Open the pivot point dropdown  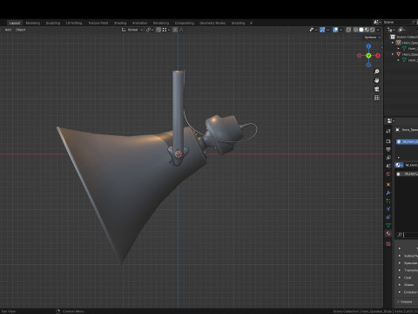pyautogui.click(x=150, y=30)
